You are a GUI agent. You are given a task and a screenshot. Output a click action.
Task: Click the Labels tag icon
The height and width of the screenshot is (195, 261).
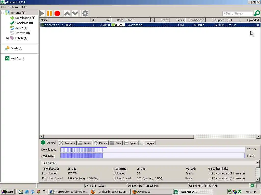(x=12, y=38)
